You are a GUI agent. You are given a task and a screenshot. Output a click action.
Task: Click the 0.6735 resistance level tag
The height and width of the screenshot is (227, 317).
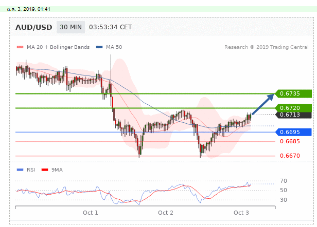(293, 93)
